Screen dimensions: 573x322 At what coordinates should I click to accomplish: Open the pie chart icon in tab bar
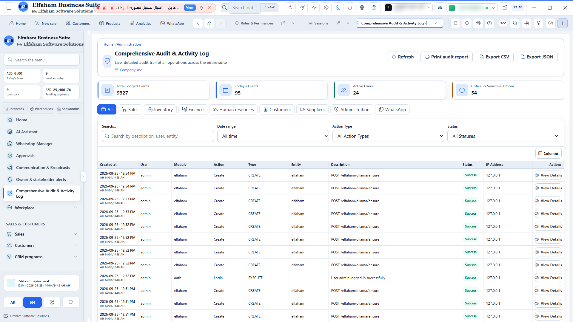click(x=489, y=23)
